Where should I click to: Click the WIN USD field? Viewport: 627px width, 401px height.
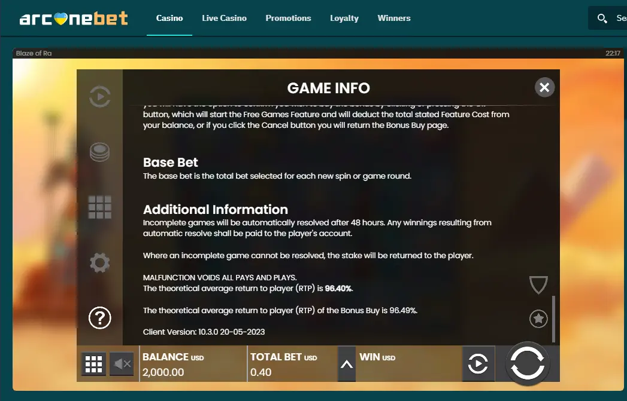[408, 364]
